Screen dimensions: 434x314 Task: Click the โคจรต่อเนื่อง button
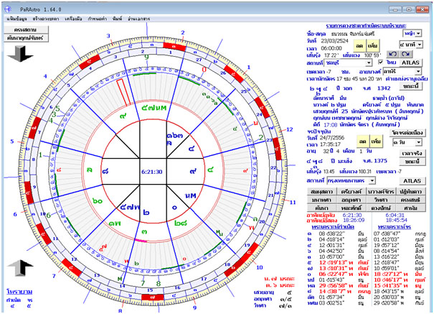tap(407, 133)
